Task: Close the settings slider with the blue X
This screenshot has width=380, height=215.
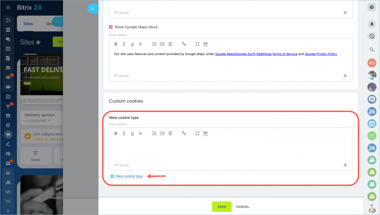Action: [93, 8]
